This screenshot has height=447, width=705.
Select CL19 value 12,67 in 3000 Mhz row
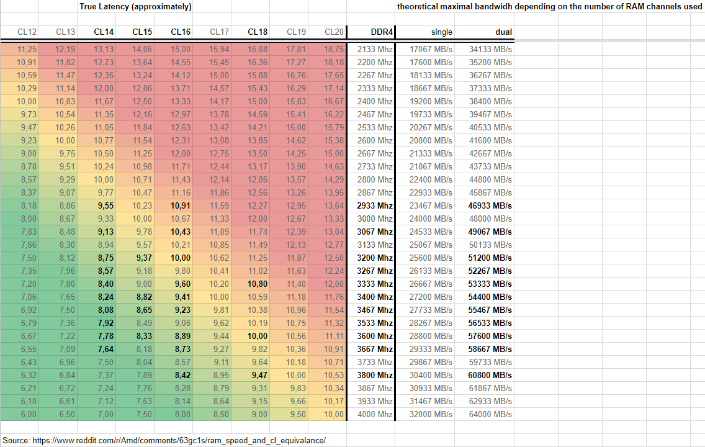pyautogui.click(x=289, y=219)
